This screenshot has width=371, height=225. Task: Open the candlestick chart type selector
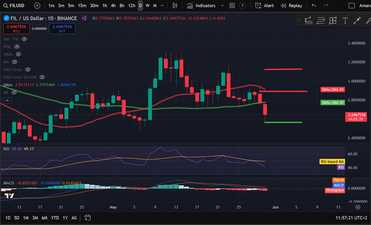coord(175,6)
